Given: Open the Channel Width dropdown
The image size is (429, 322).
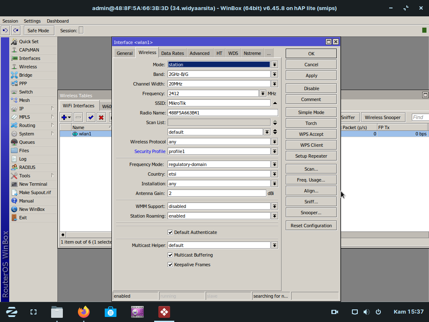Looking at the screenshot, I should [274, 84].
